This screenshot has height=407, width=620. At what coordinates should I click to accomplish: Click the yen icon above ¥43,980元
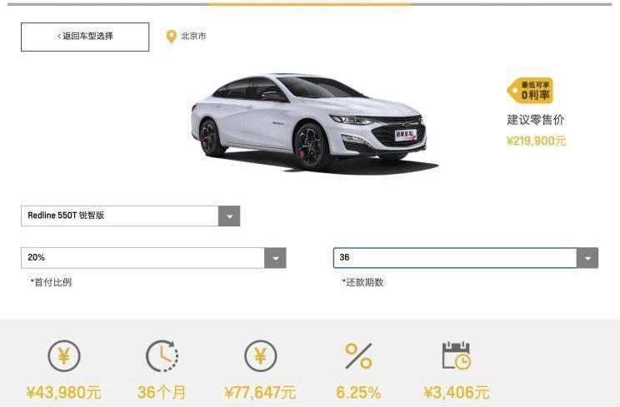point(64,356)
